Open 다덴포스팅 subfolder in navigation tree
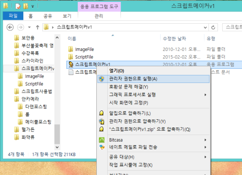 point(36,107)
